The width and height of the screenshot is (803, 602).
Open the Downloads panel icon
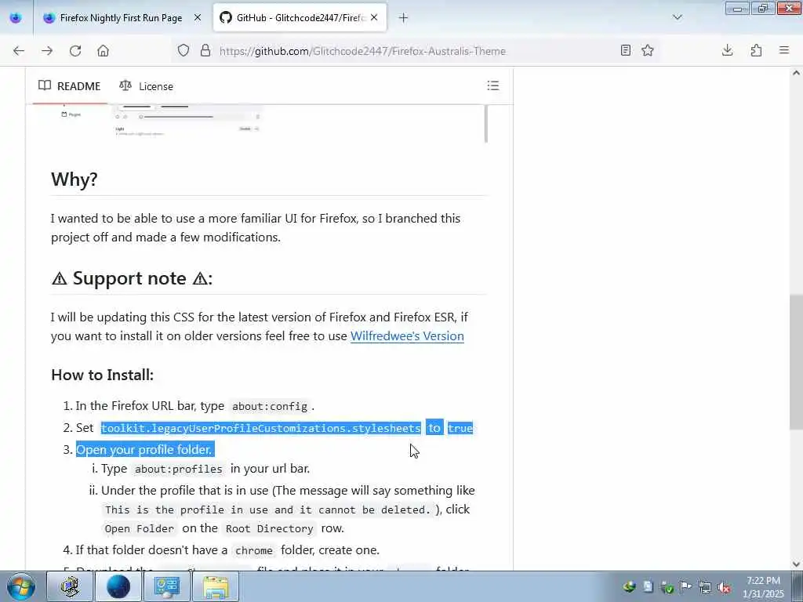tap(727, 50)
